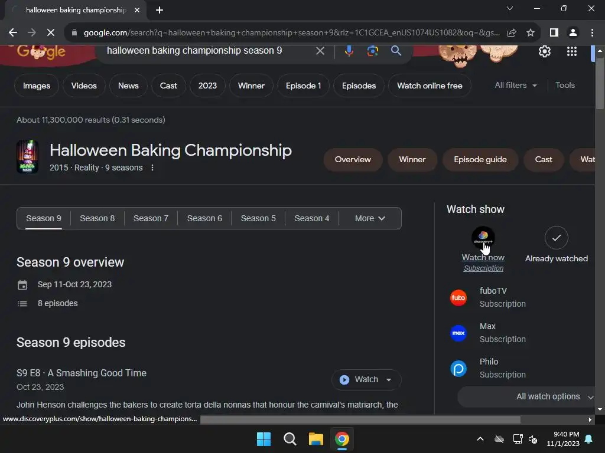605x453 pixels.
Task: Go back to the previous page
Action: click(13, 33)
